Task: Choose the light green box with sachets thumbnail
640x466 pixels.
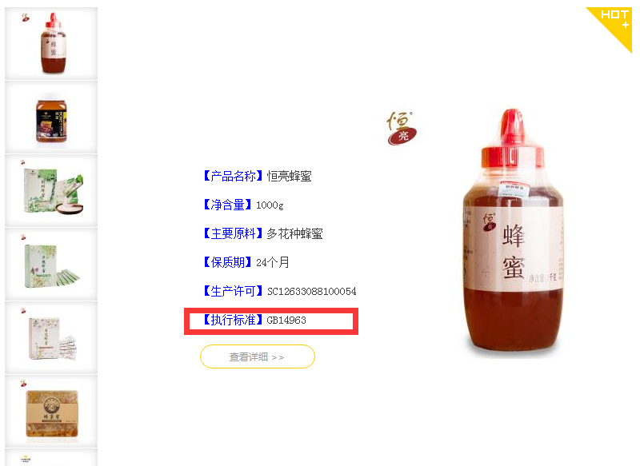Action: [51, 265]
